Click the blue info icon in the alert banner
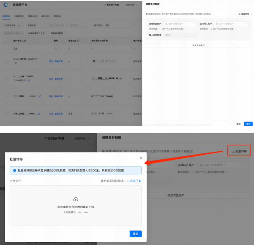 pos(15,170)
